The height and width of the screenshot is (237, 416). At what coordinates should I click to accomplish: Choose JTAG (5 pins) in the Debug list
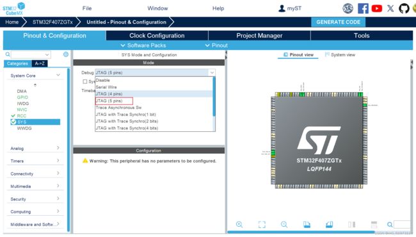[x=154, y=101]
